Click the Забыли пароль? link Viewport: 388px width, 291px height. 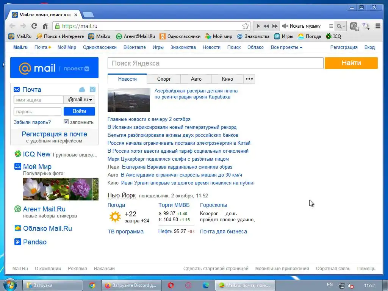point(32,122)
